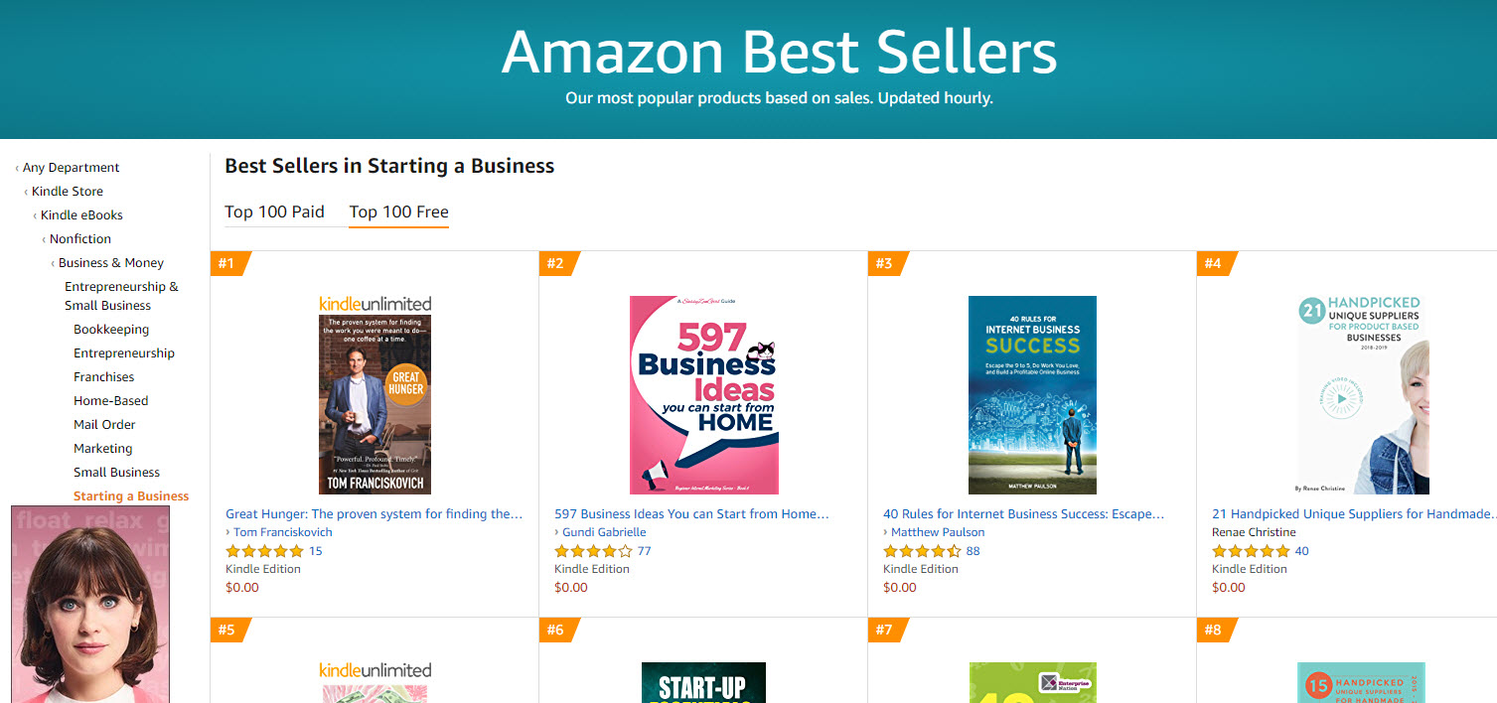1497x703 pixels.
Task: Open the 21 Handpicked Unique Suppliers cover
Action: pos(1363,395)
